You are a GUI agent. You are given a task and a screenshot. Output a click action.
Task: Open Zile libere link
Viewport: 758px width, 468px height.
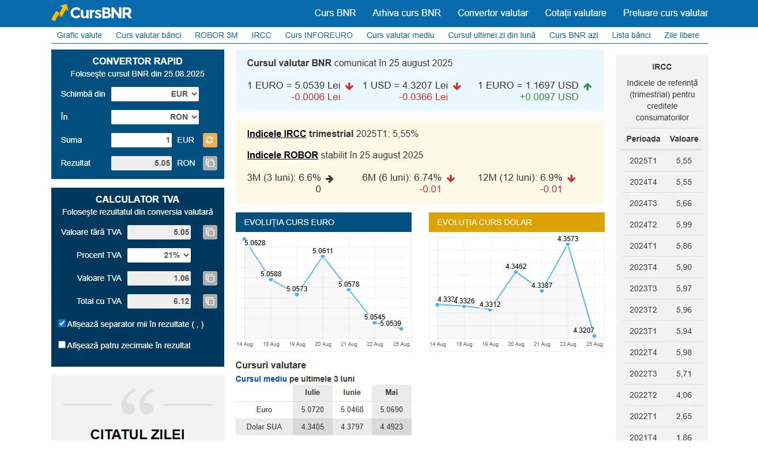click(682, 35)
